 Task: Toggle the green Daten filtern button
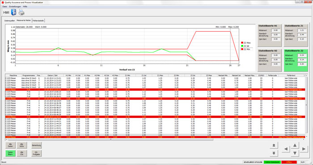pyautogui.click(x=10, y=153)
